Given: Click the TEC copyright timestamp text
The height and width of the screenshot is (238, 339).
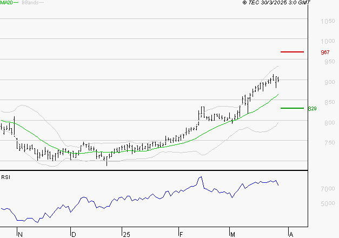Looking at the screenshot, I should (276, 2).
